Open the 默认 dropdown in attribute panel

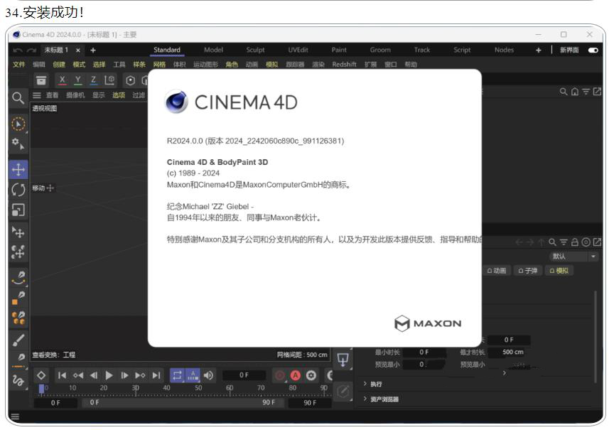[573, 257]
